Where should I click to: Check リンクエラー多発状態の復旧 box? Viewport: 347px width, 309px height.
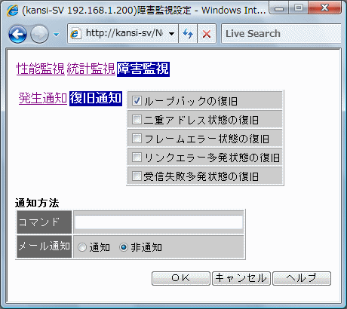(137, 157)
